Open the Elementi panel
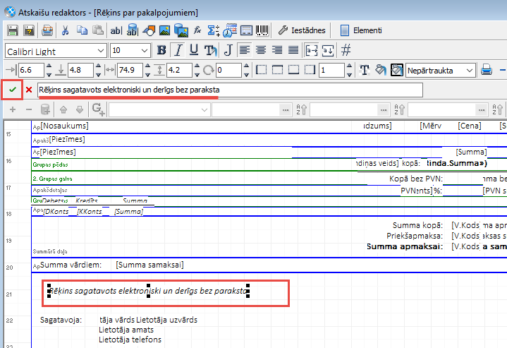The height and width of the screenshot is (348, 507). point(361,30)
